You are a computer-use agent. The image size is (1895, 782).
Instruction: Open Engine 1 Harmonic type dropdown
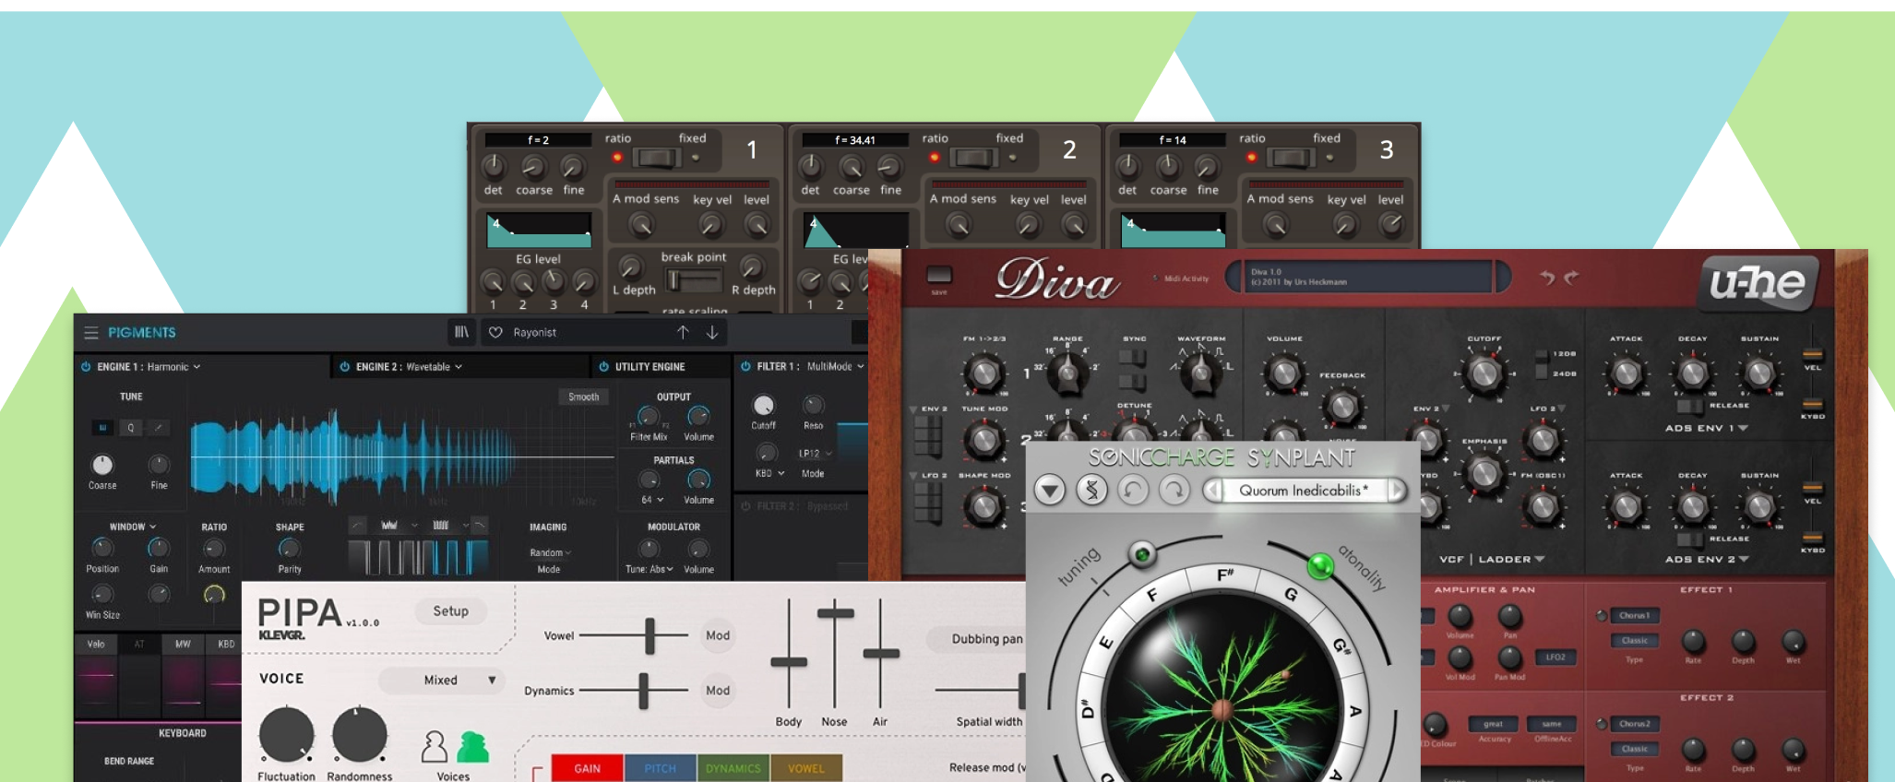[x=173, y=367]
